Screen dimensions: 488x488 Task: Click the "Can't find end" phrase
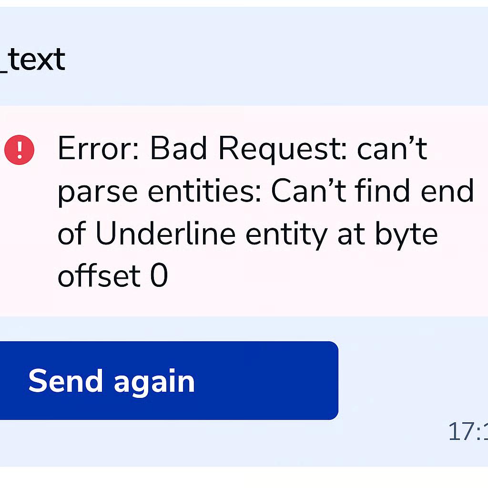(x=373, y=192)
